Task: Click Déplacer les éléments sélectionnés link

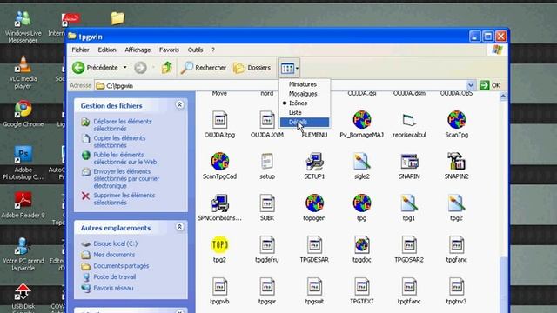Action: [x=122, y=125]
